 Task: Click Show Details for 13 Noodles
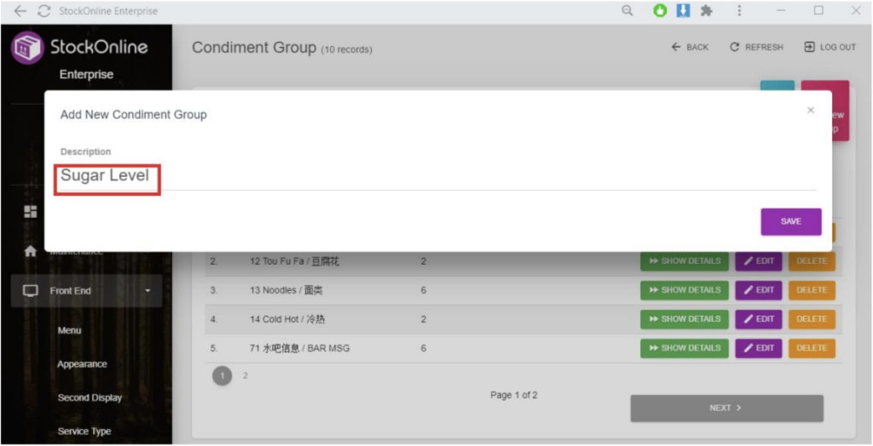[x=685, y=290]
